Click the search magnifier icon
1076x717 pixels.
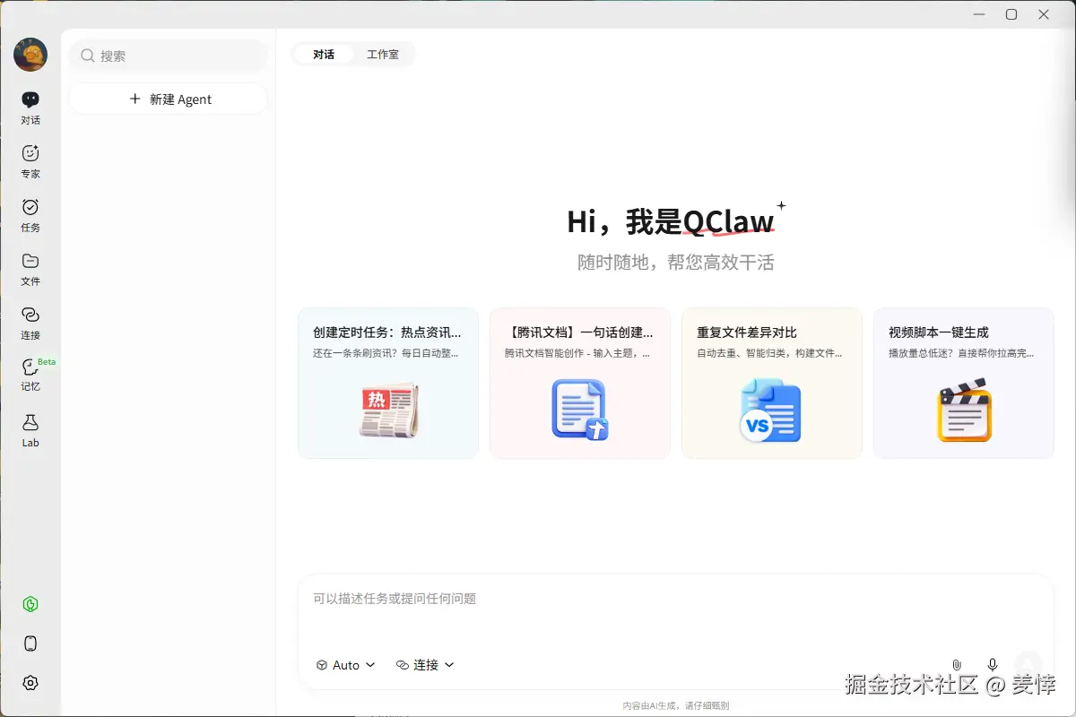pyautogui.click(x=88, y=56)
